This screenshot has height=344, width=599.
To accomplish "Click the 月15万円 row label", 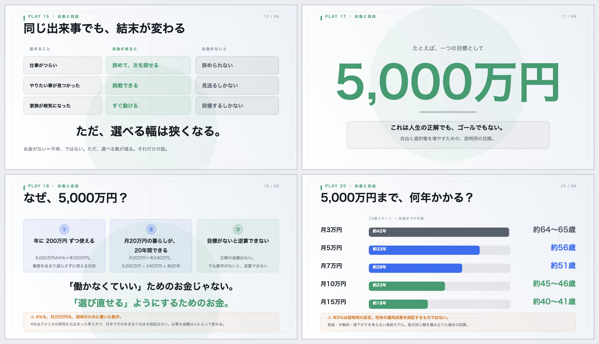I will 333,302.
